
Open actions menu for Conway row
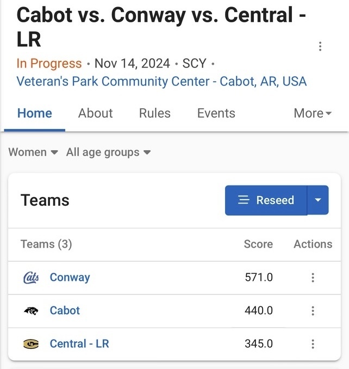[313, 278]
